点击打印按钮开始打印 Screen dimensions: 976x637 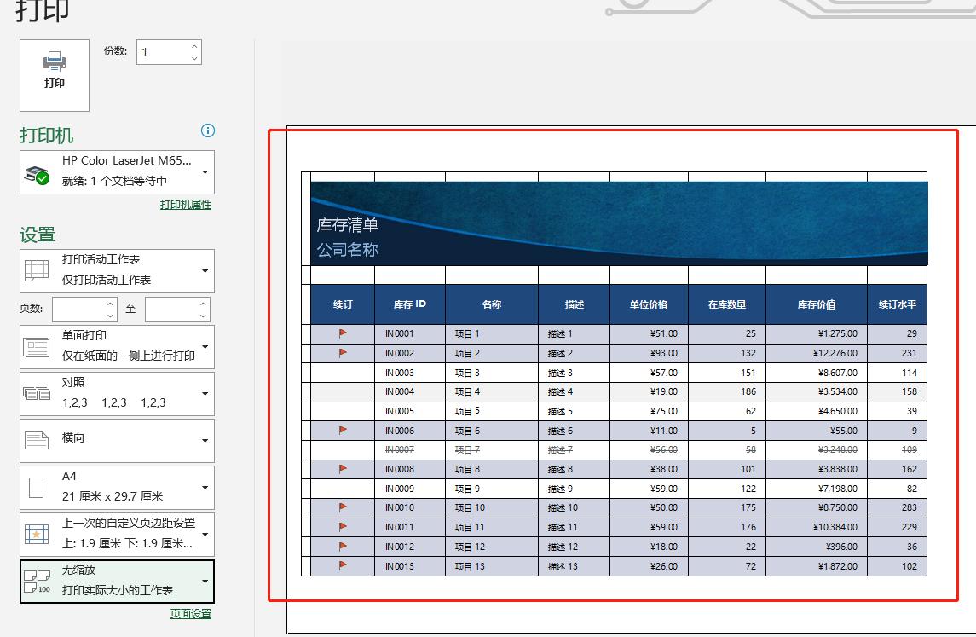(x=54, y=75)
